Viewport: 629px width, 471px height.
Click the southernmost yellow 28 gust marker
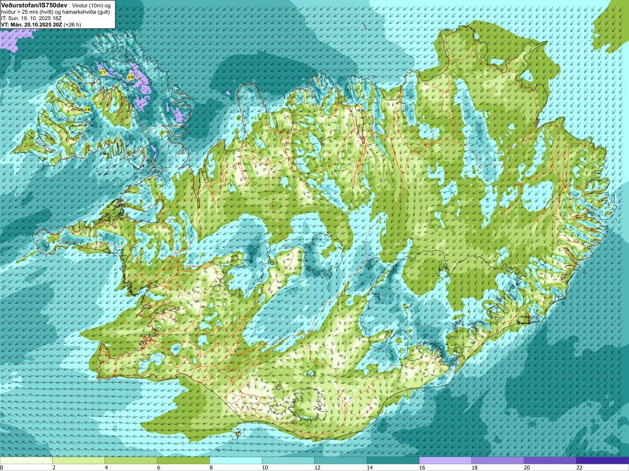pyautogui.click(x=87, y=109)
